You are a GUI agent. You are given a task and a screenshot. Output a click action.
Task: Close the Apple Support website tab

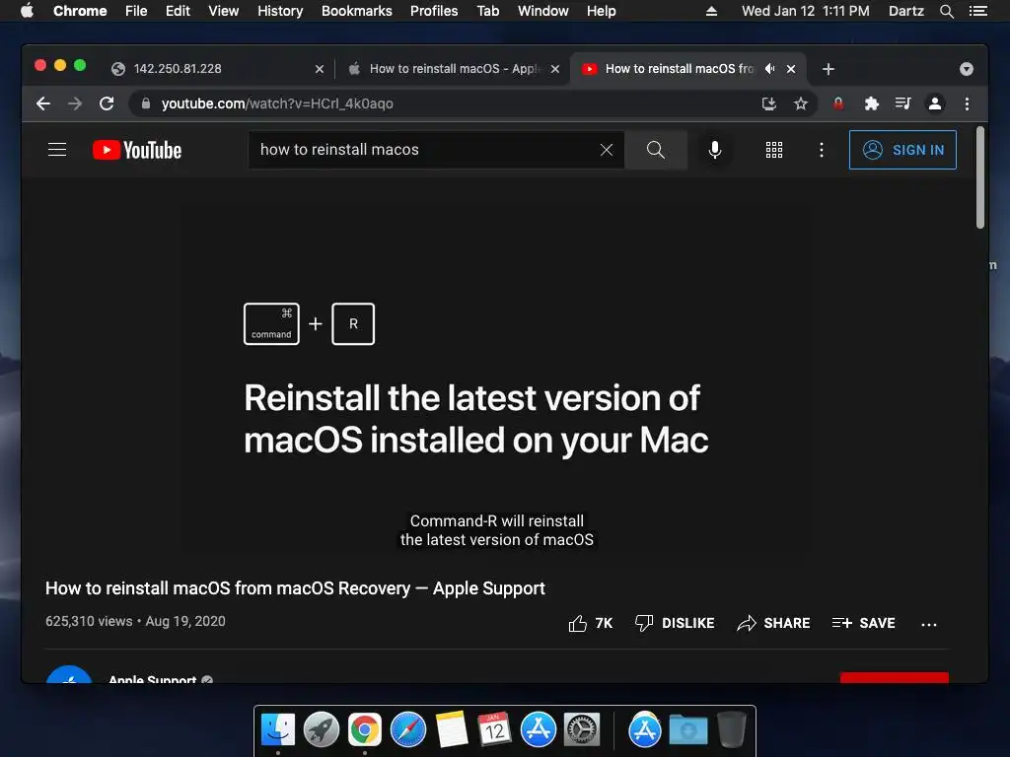(x=554, y=69)
